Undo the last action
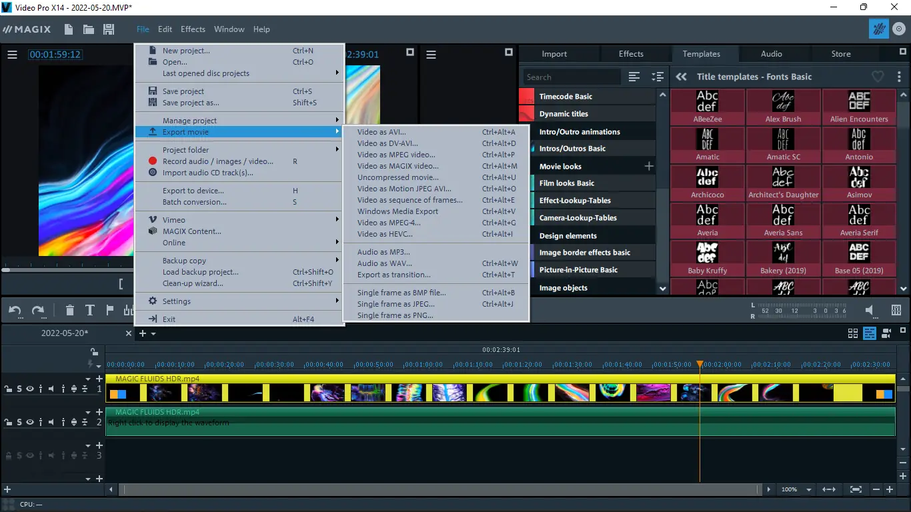 [x=15, y=310]
